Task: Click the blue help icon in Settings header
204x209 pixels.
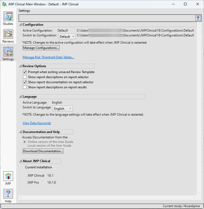Action: tap(198, 18)
